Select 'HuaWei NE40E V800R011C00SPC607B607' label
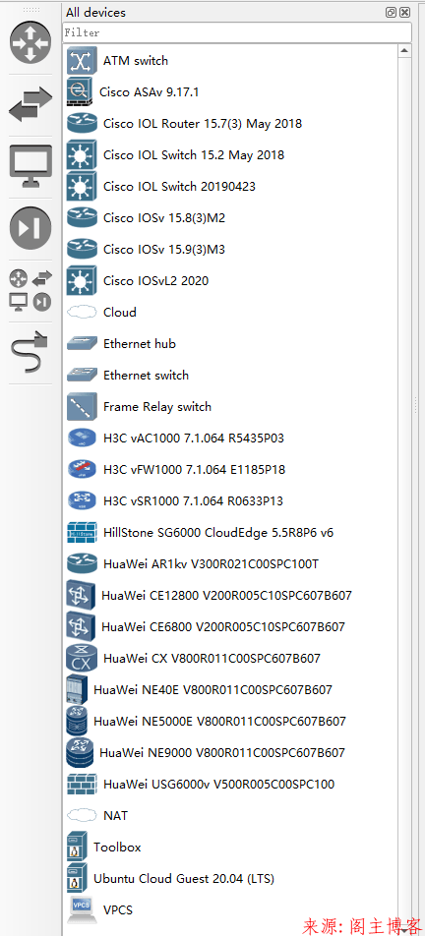Viewport: 425px width, 936px height. pyautogui.click(x=212, y=690)
